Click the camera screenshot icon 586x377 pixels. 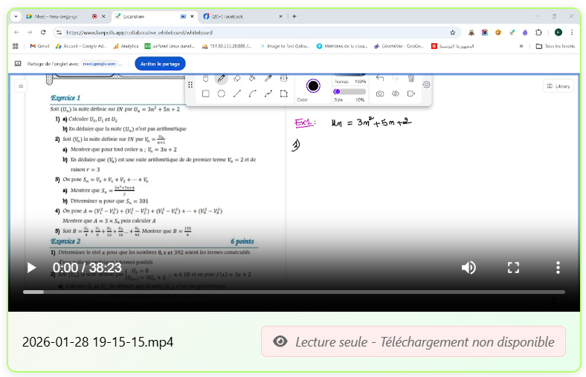380,94
